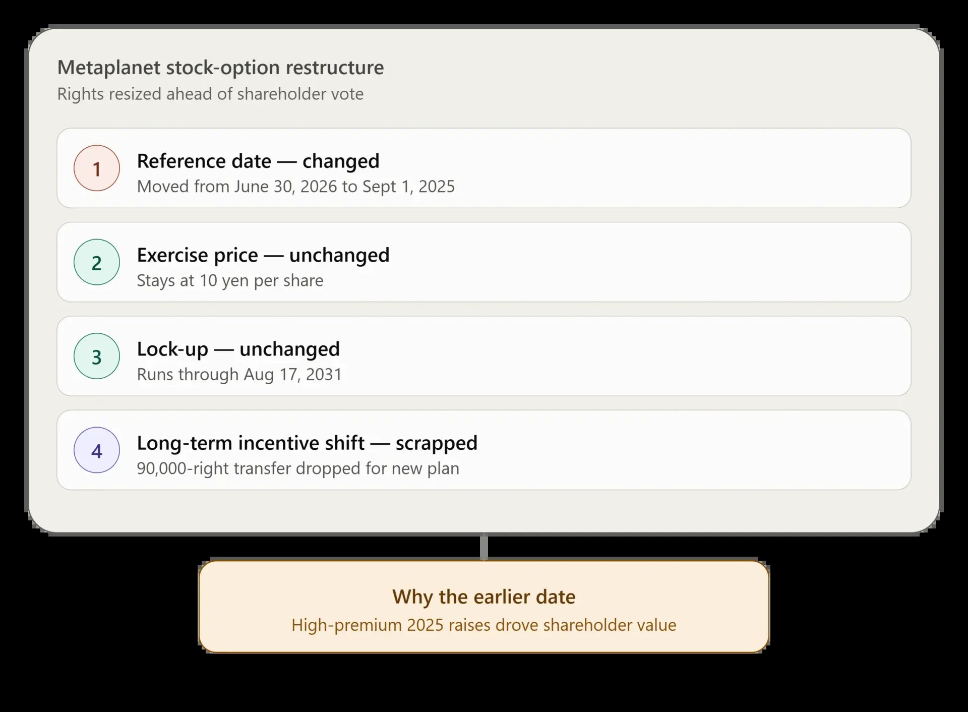Select the 'Reference date — changed' heading
Viewport: 968px width, 712px height.
pyautogui.click(x=258, y=161)
